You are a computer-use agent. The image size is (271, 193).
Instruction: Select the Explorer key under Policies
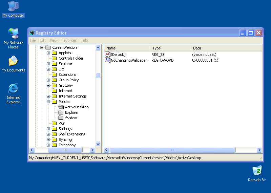point(72,112)
